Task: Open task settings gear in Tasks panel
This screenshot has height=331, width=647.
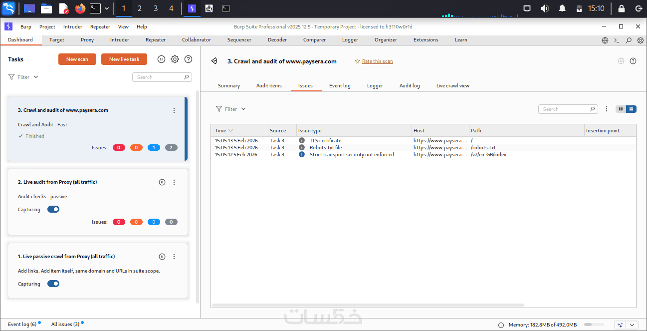Action: pyautogui.click(x=175, y=59)
